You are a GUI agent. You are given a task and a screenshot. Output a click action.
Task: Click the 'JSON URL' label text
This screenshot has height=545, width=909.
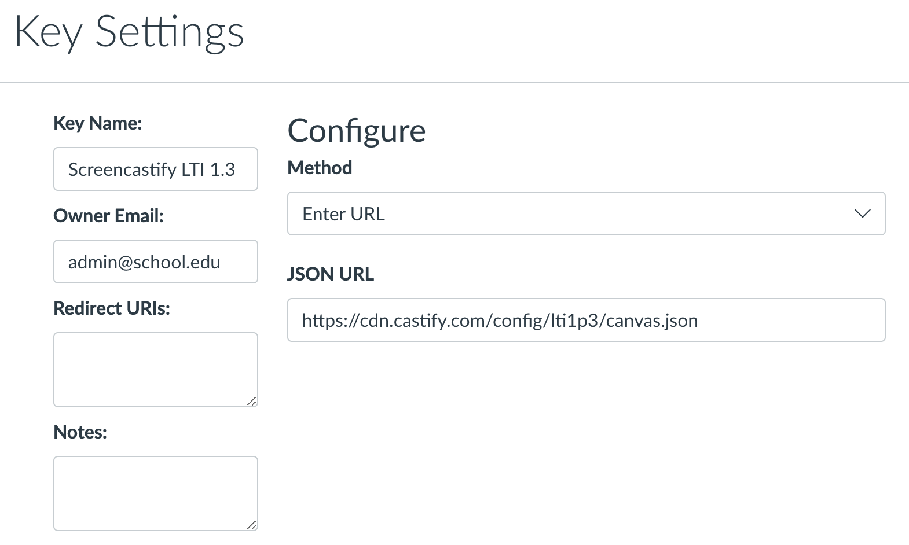click(331, 274)
